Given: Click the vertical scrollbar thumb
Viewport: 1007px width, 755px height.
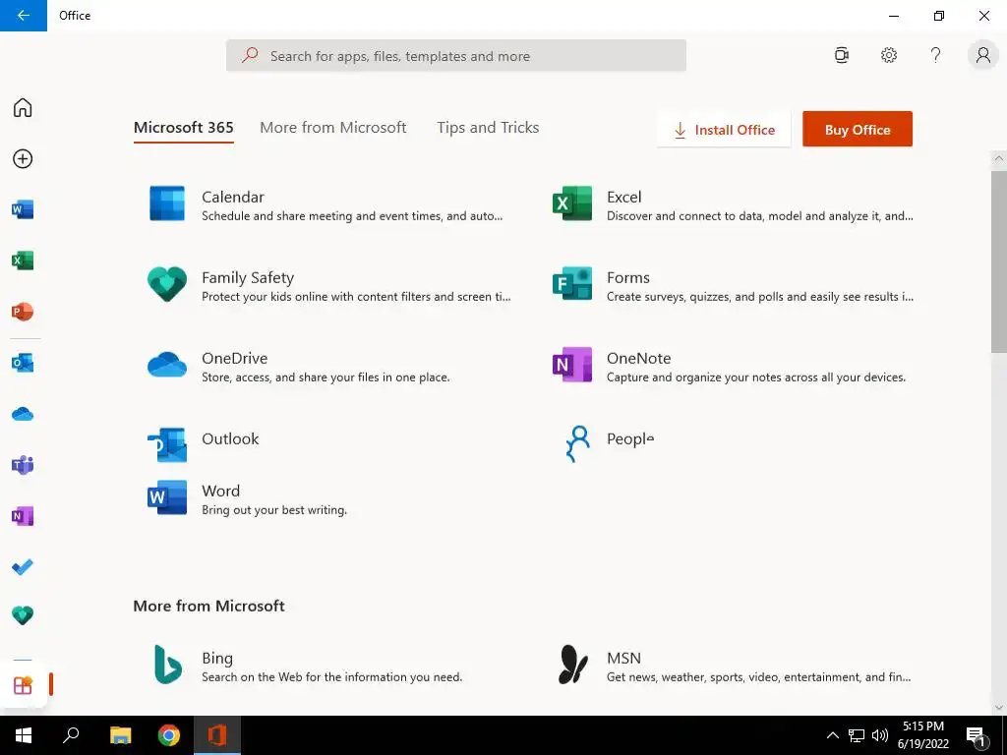Looking at the screenshot, I should (999, 261).
